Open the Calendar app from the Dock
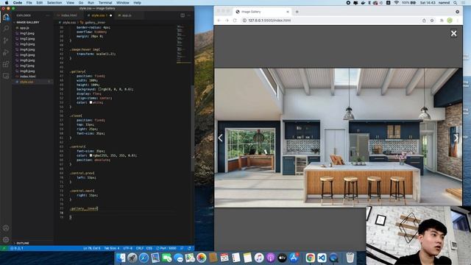This screenshot has width=471, height=265. [224, 258]
